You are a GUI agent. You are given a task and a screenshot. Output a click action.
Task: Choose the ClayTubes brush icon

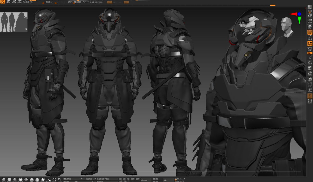tap(21, 180)
